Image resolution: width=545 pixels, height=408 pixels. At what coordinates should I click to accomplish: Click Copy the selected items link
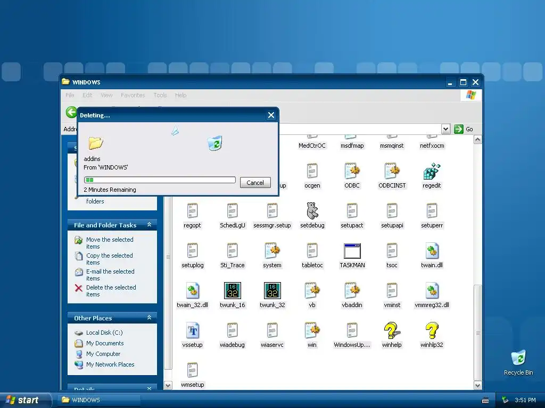(110, 259)
